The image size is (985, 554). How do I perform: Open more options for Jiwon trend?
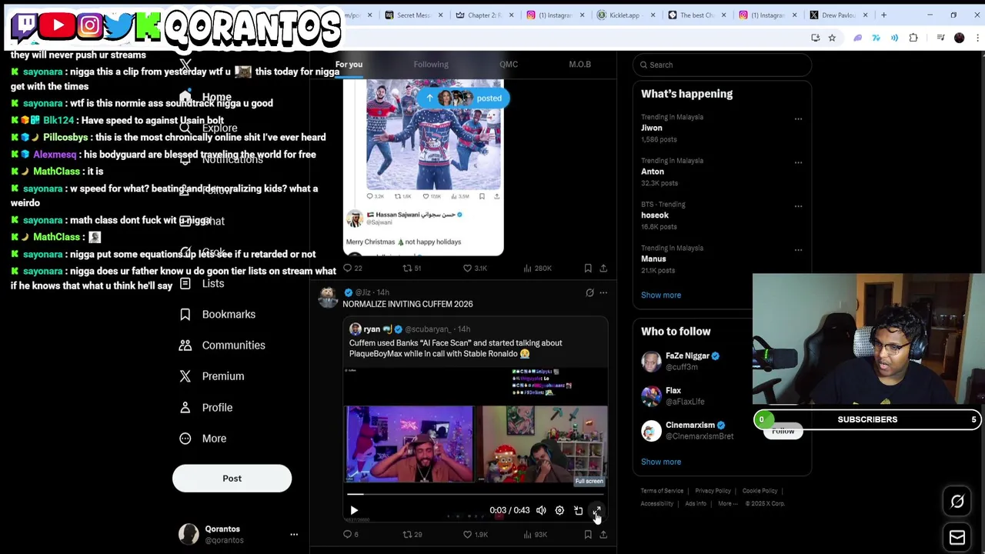pyautogui.click(x=798, y=118)
